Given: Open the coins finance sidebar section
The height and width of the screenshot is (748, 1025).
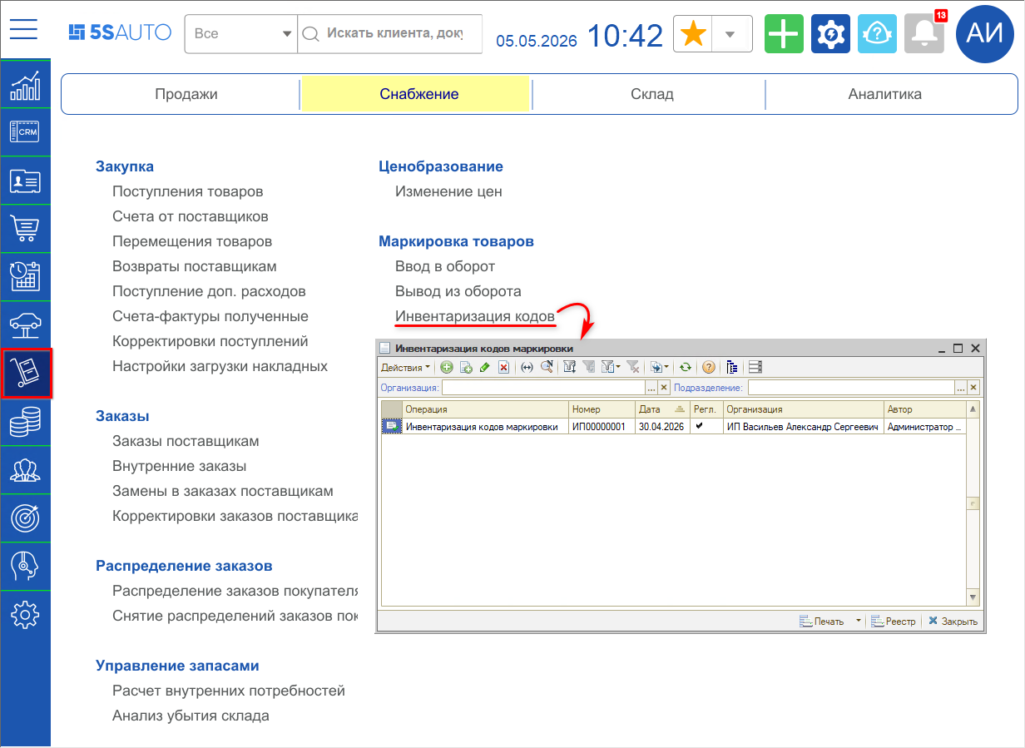Looking at the screenshot, I should pyautogui.click(x=25, y=422).
